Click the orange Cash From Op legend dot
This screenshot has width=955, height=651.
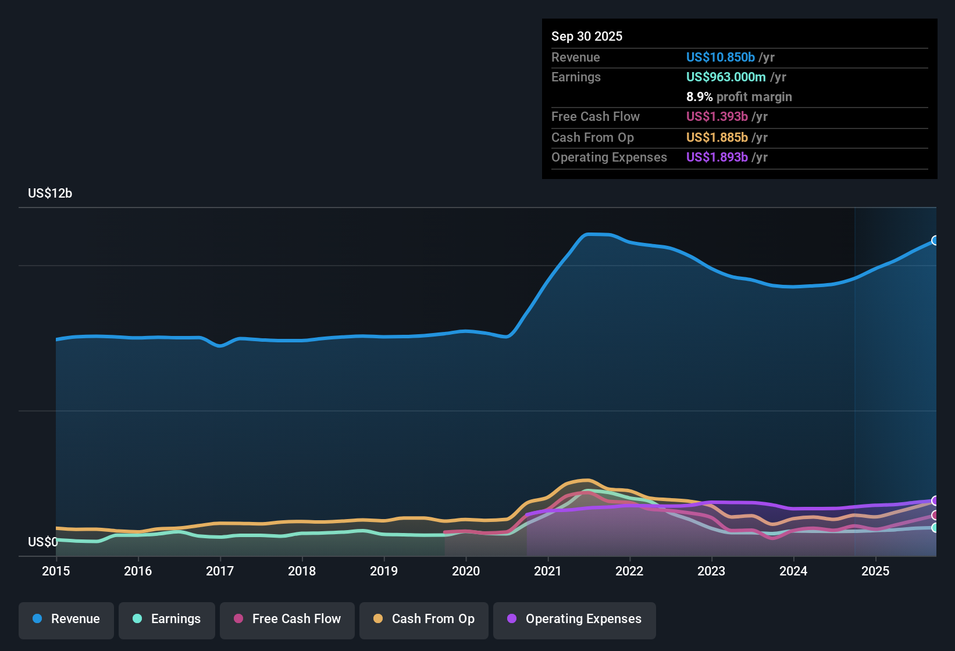pyautogui.click(x=377, y=619)
